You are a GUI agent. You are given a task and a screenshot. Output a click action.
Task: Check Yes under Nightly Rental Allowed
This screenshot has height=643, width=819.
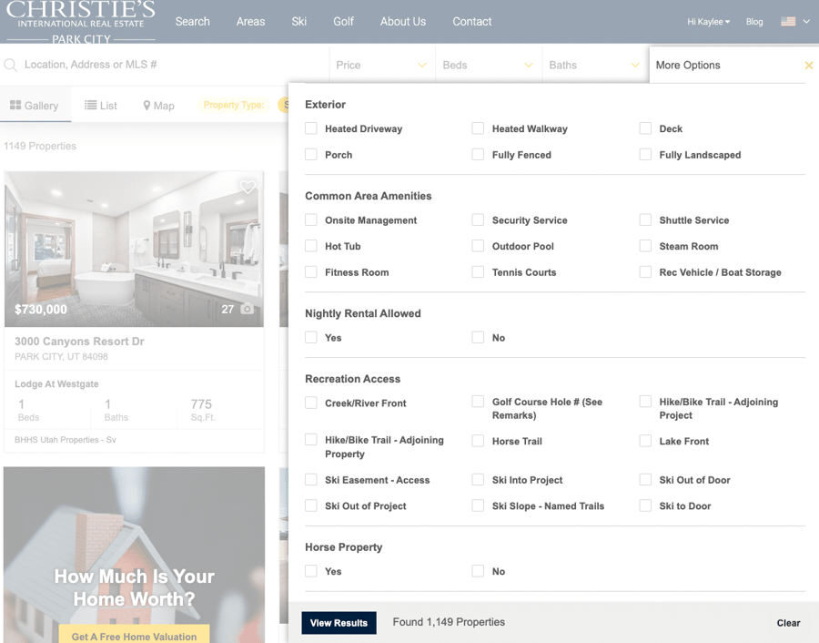tap(310, 337)
